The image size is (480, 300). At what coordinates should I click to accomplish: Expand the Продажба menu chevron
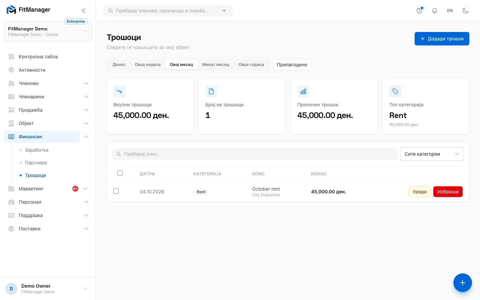tap(86, 110)
